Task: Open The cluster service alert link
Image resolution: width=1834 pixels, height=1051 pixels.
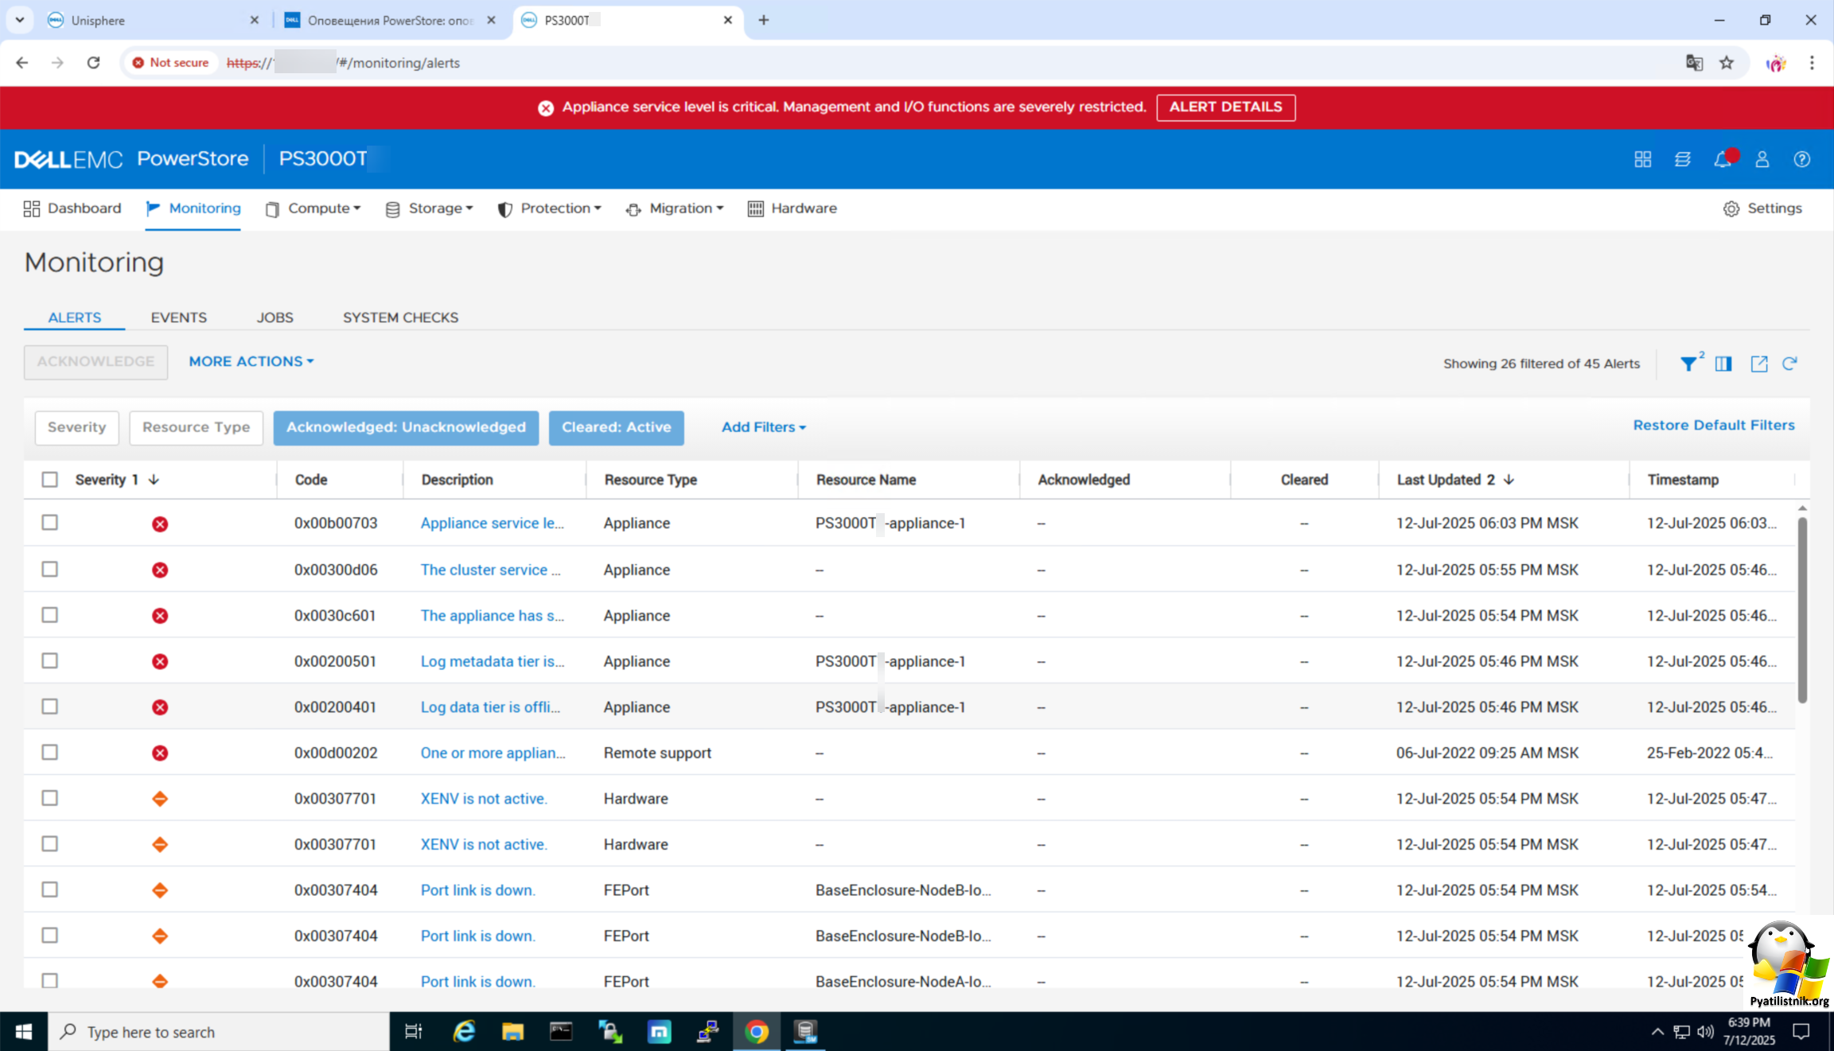Action: pos(490,570)
